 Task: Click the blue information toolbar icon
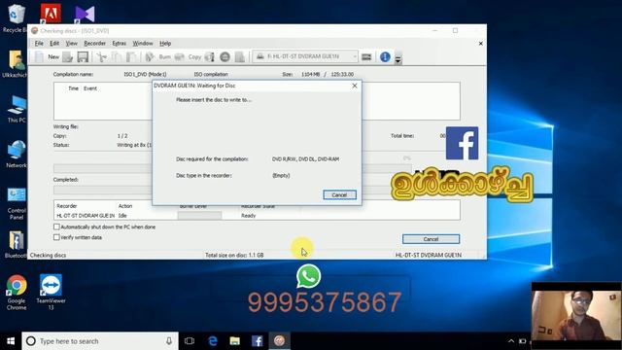pyautogui.click(x=385, y=56)
